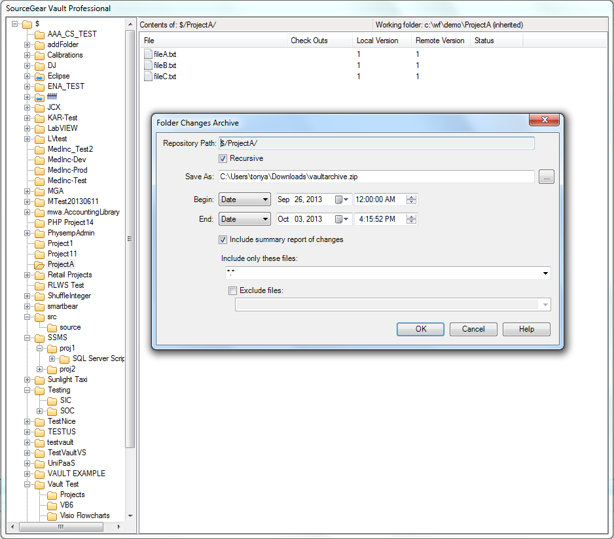This screenshot has width=614, height=539.
Task: Click the Check Outs column header
Action: (319, 41)
